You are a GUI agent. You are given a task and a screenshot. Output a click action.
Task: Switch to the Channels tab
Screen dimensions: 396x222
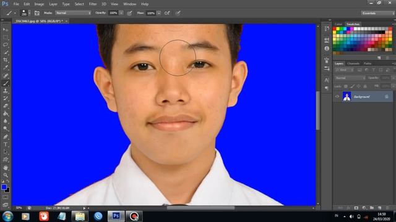tap(353, 64)
